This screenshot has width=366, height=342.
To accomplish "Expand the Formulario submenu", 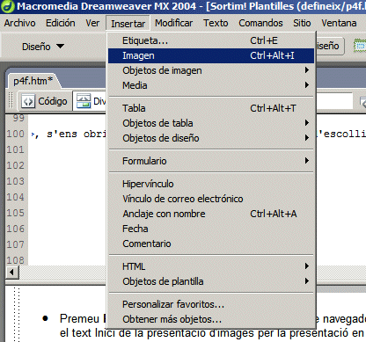I will (211, 161).
